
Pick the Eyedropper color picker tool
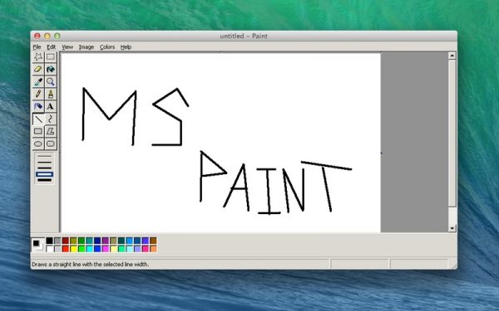(38, 81)
